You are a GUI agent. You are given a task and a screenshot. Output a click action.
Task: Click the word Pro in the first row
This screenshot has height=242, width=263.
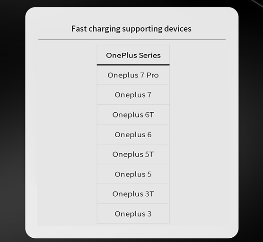(152, 75)
